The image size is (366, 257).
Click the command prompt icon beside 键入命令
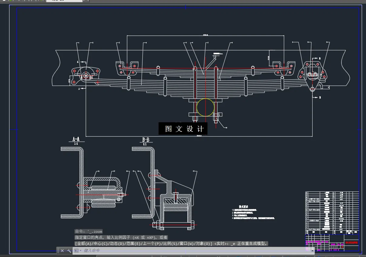tap(77, 250)
